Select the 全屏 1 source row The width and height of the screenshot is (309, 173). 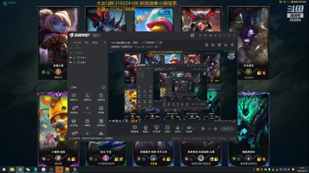(88, 62)
